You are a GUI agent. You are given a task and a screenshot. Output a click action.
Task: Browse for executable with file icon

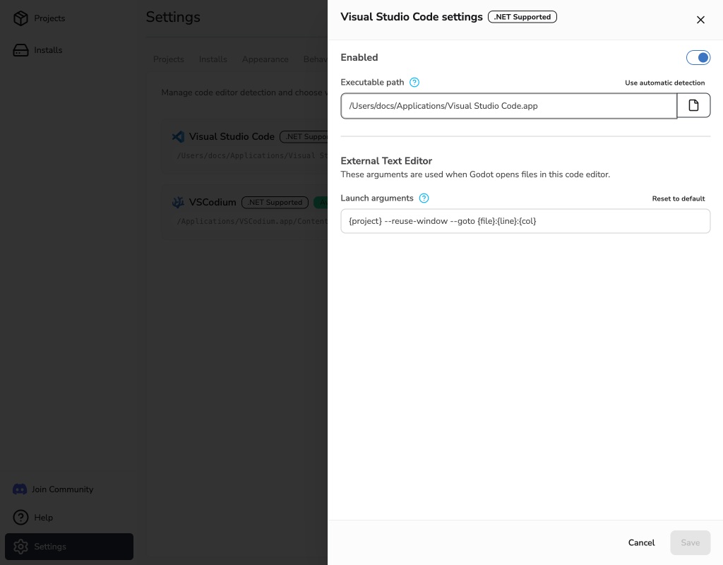pos(693,106)
